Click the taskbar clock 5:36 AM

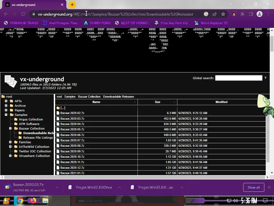pyautogui.click(x=249, y=201)
